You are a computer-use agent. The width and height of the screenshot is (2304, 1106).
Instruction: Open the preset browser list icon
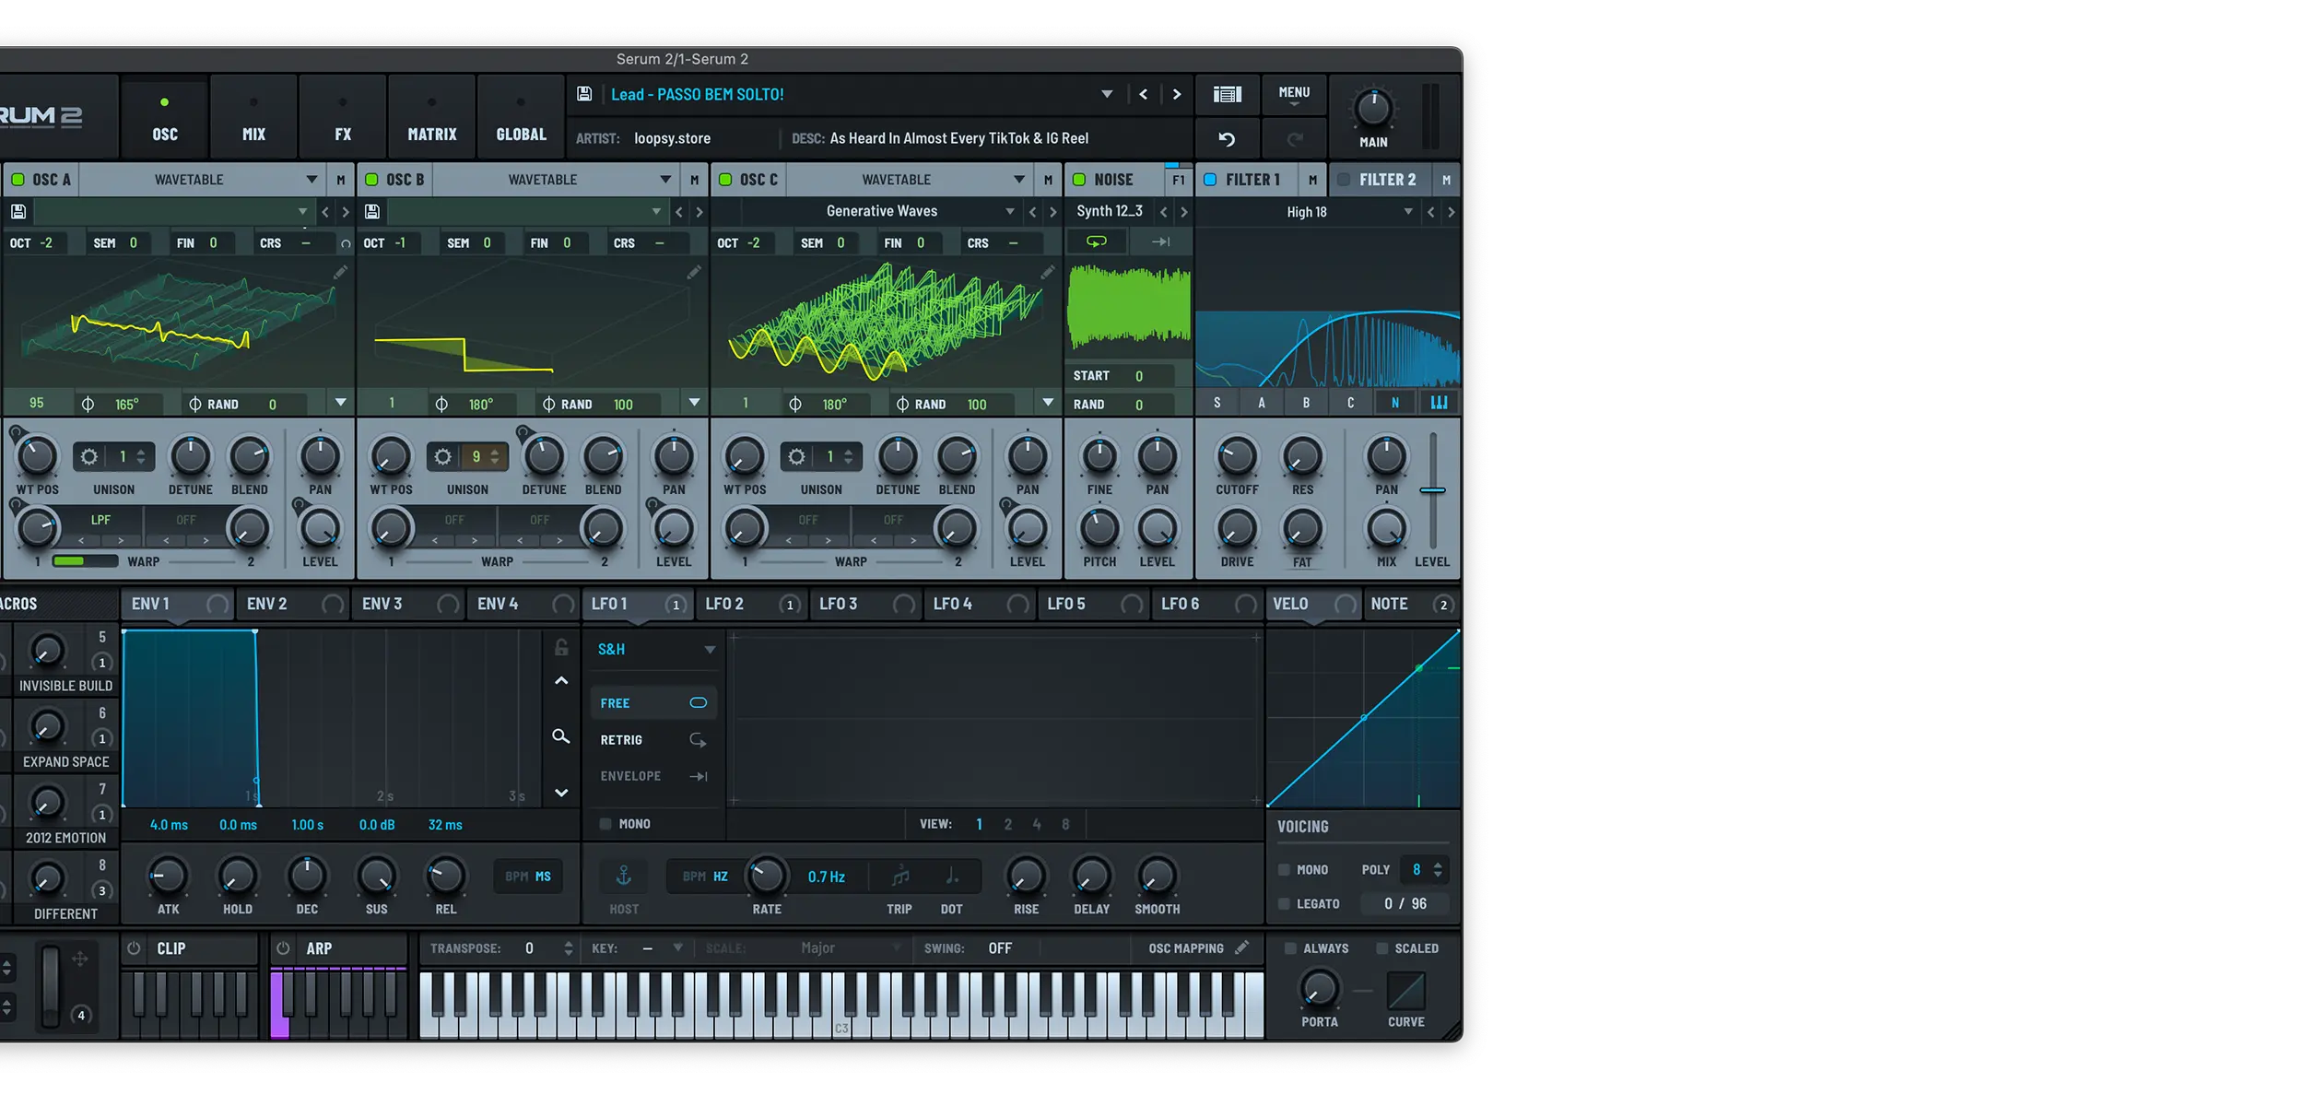click(1227, 94)
